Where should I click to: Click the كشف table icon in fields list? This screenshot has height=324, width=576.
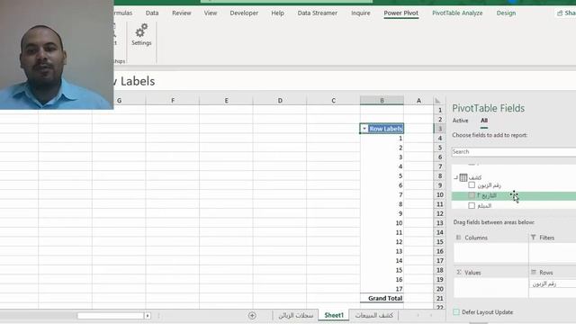[x=463, y=178]
